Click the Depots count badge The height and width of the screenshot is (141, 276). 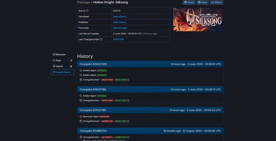71,66
